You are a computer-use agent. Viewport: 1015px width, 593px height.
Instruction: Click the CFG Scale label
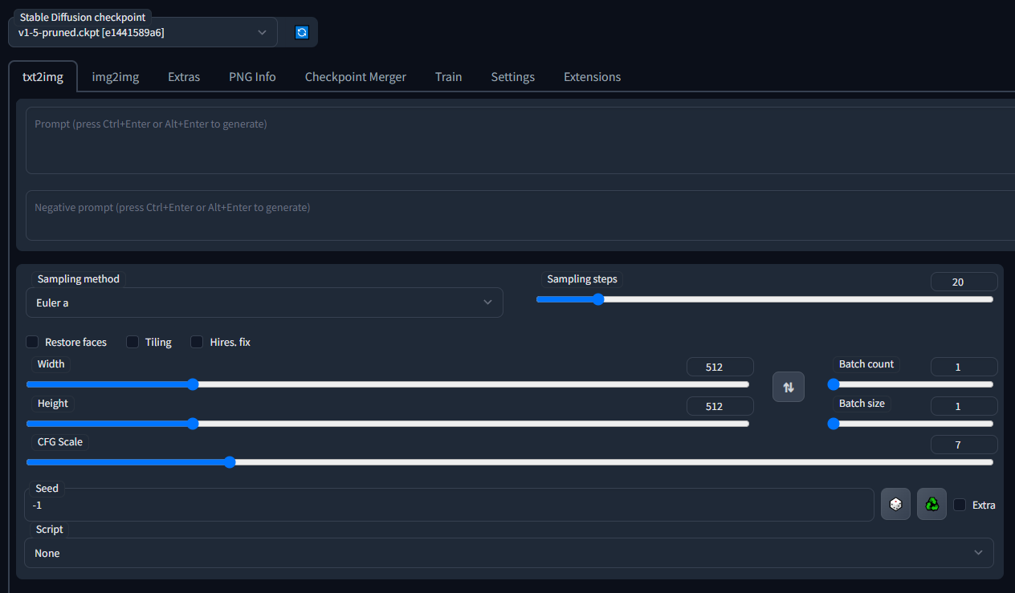point(60,442)
